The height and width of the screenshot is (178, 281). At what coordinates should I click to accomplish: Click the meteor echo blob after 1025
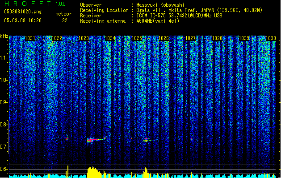pos(147,140)
